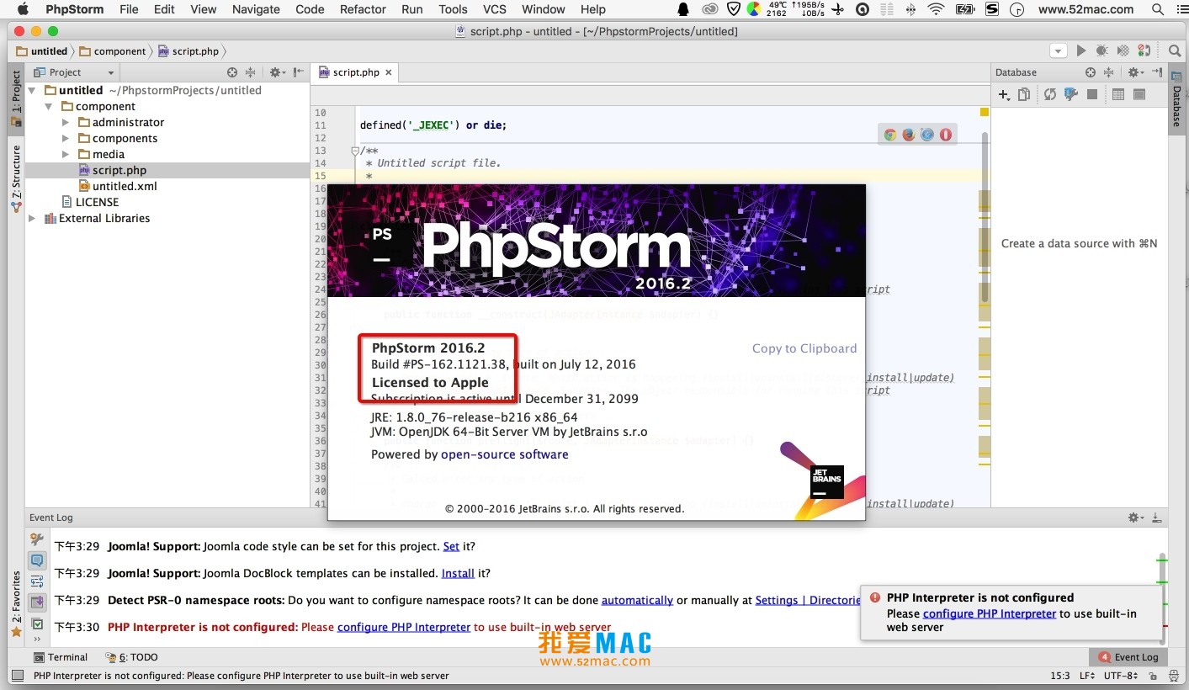Open run configuration dropdown in toolbar

pyautogui.click(x=1058, y=51)
